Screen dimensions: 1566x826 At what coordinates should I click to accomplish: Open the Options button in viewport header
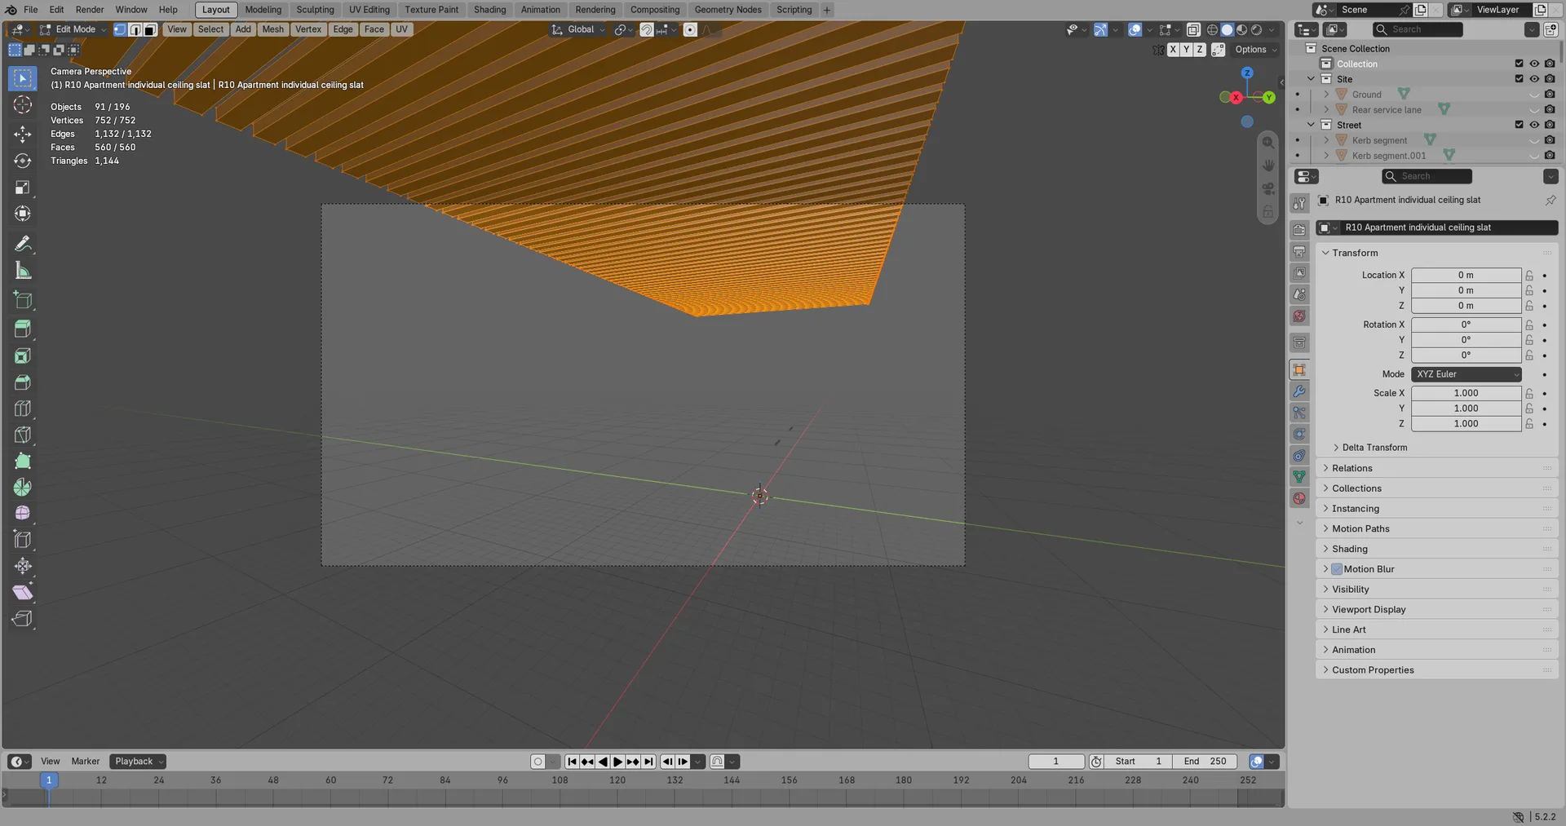[1256, 50]
